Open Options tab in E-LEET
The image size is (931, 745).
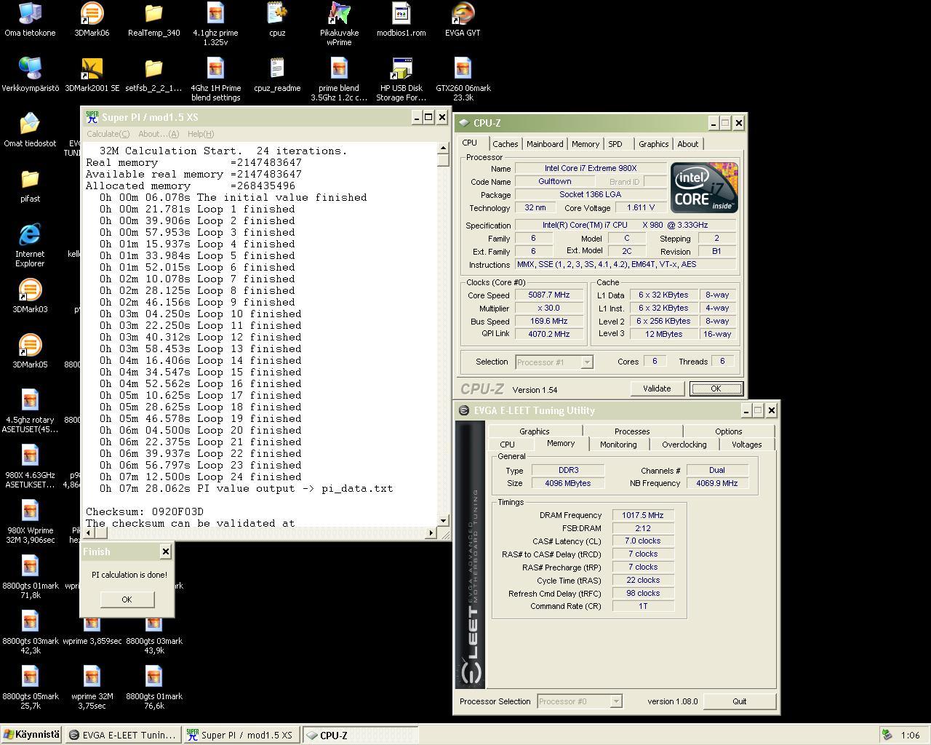(x=728, y=431)
